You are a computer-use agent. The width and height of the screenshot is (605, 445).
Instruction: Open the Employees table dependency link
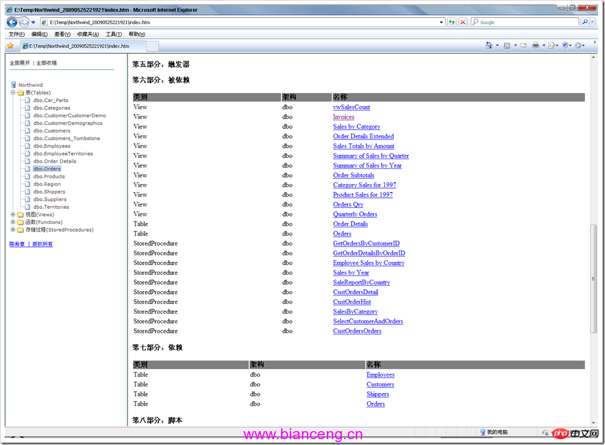tap(380, 374)
